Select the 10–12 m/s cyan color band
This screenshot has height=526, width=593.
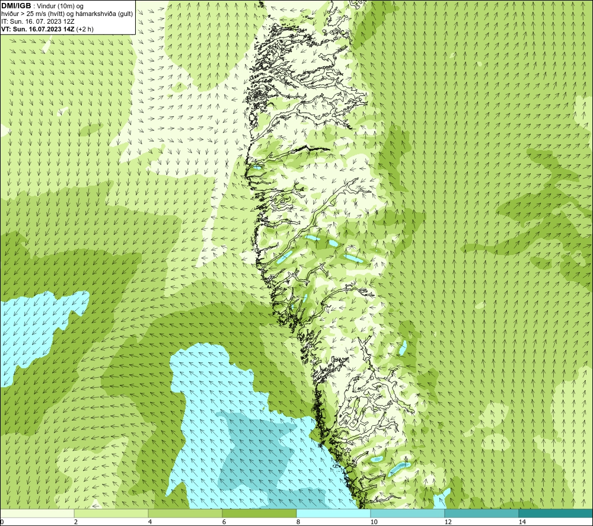(x=408, y=513)
